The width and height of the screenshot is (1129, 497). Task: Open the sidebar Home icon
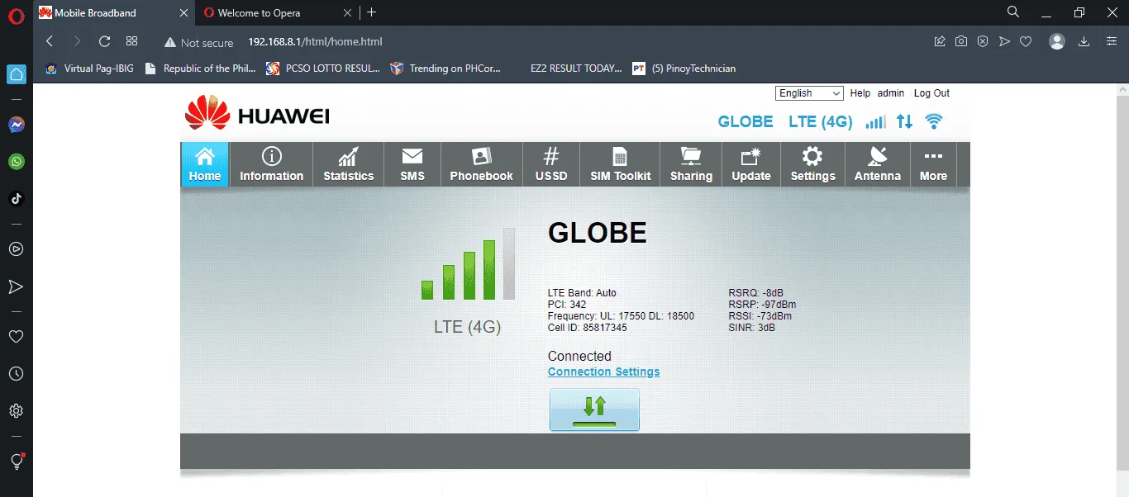[17, 74]
